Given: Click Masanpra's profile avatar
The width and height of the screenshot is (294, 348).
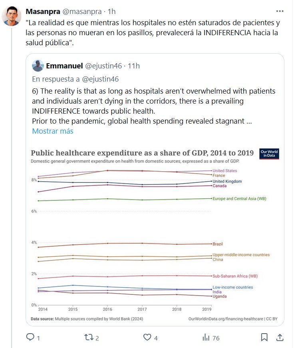Looking at the screenshot, I should (12, 16).
